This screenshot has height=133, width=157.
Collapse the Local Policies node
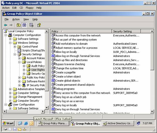pos(20,62)
